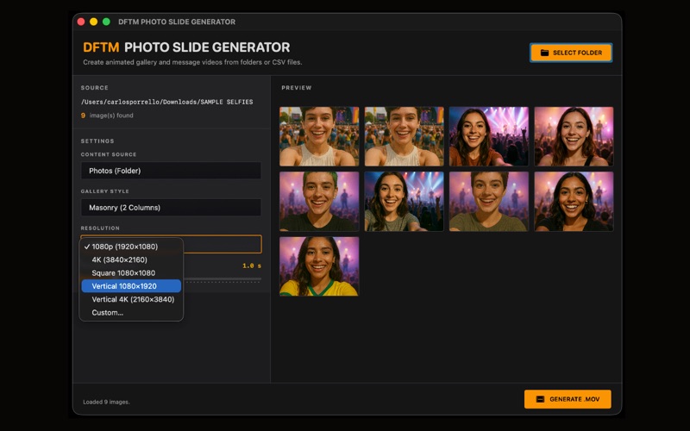Click the '9 image(s) found' text
The height and width of the screenshot is (431, 690).
[107, 116]
